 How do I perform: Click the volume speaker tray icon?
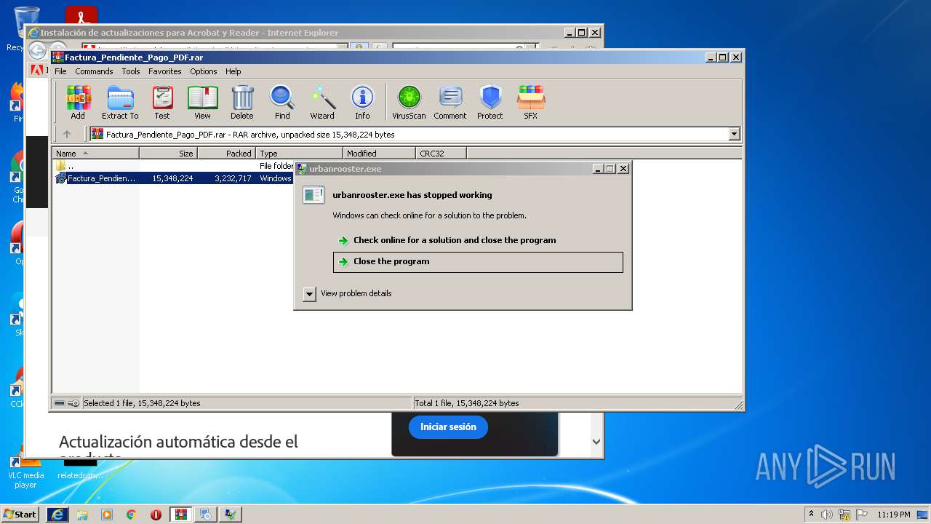827,515
